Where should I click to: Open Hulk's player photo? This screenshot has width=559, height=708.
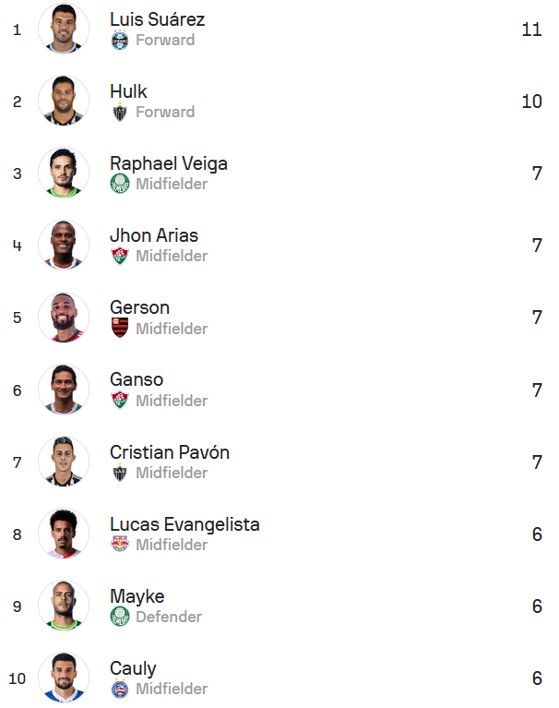click(64, 101)
